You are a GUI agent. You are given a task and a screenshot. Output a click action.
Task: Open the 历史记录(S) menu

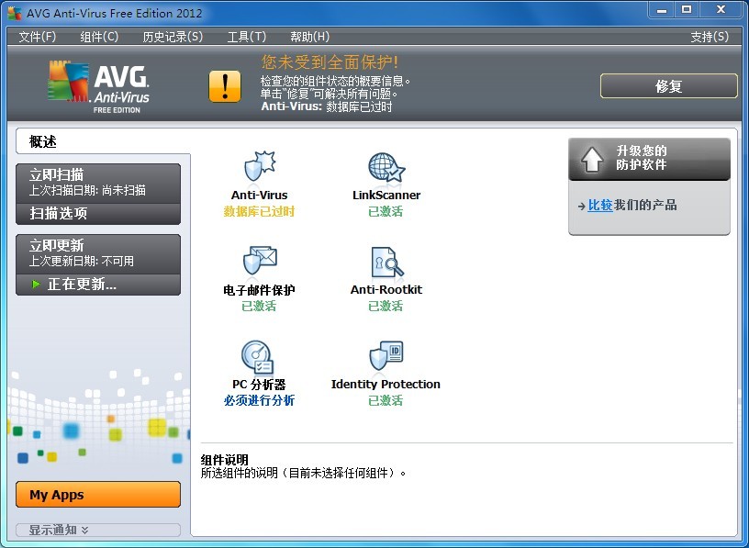172,37
